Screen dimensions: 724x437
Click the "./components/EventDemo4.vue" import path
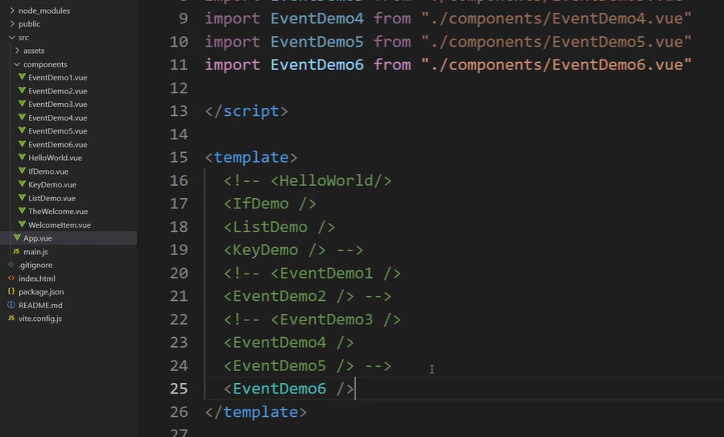pos(556,19)
